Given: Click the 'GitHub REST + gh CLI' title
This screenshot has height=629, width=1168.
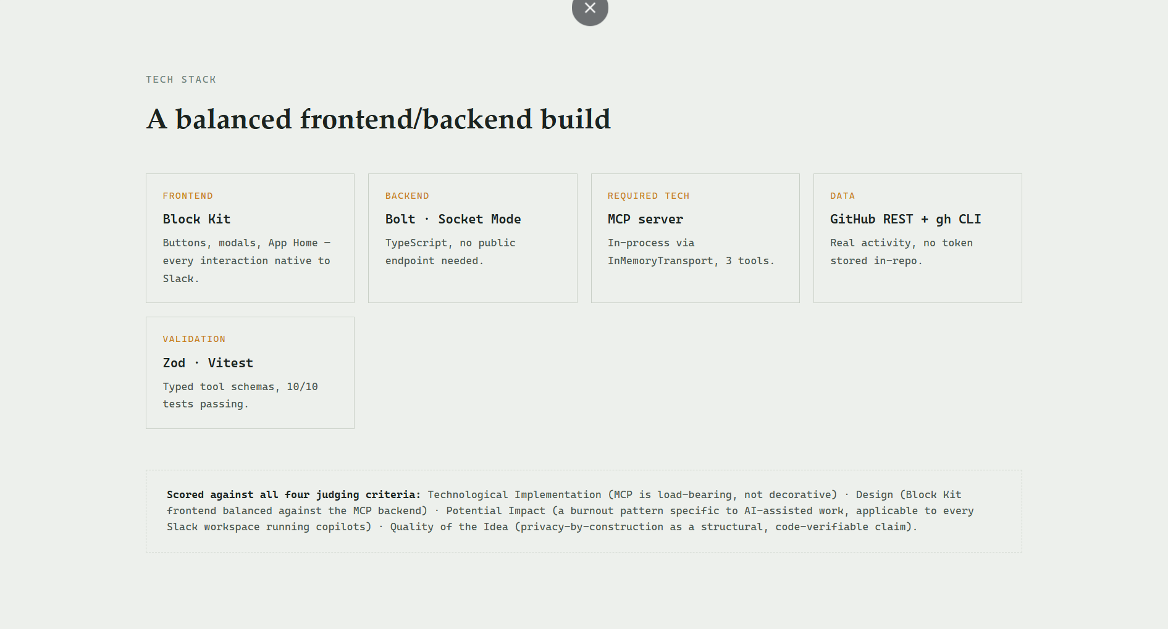Looking at the screenshot, I should click(x=905, y=219).
